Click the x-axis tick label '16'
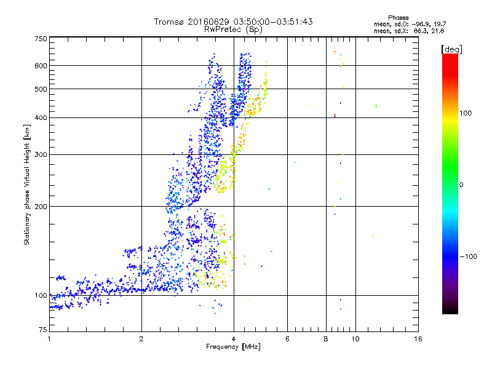 coord(418,339)
